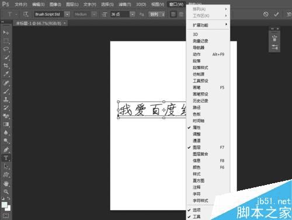Image resolution: width=292 pixels, height=220 pixels.
Task: Click the Ps application logo
Action: [5, 4]
